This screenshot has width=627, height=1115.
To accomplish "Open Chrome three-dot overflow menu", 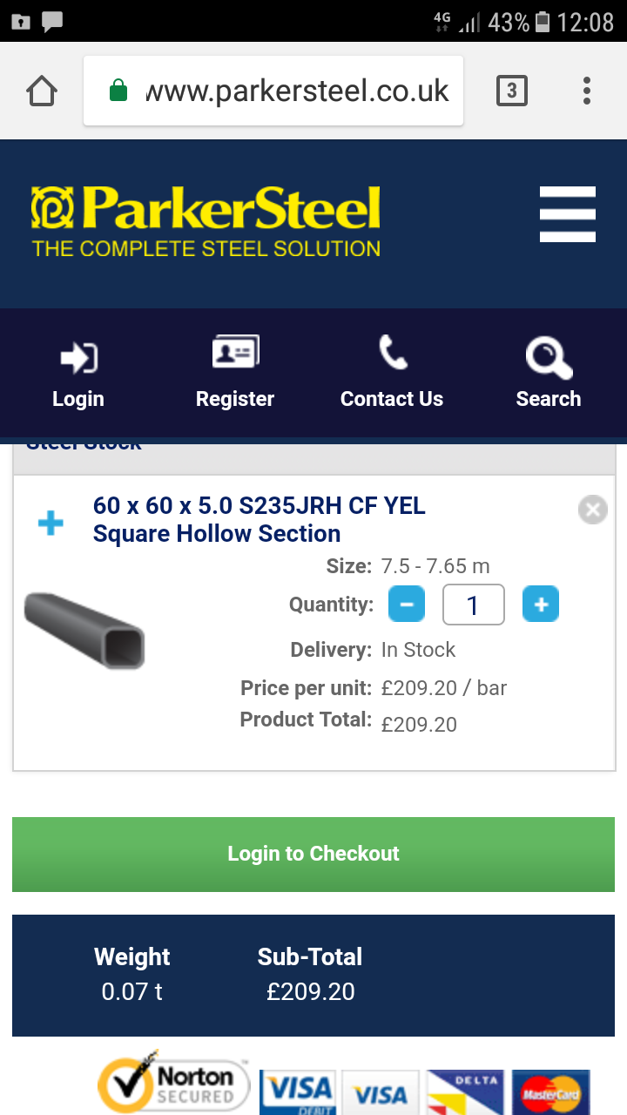I will pos(587,91).
